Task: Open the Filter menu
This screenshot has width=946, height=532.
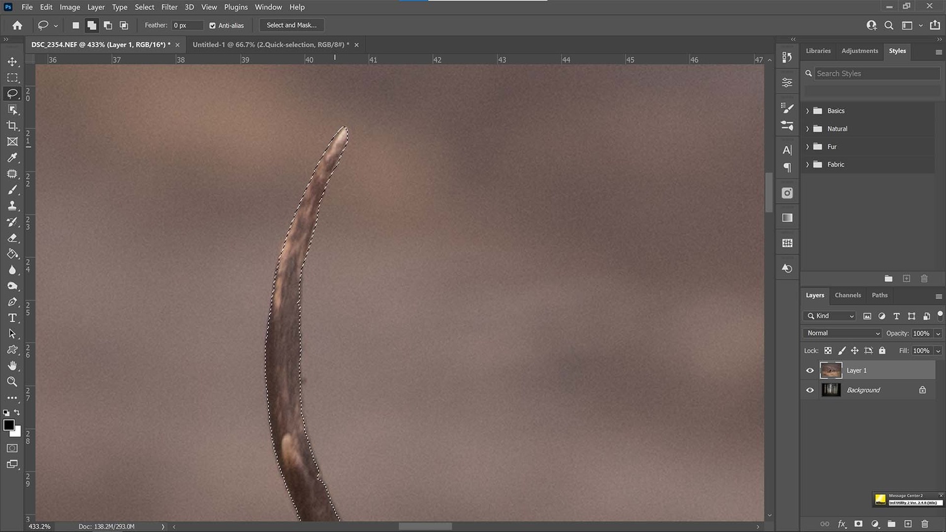Action: tap(169, 7)
